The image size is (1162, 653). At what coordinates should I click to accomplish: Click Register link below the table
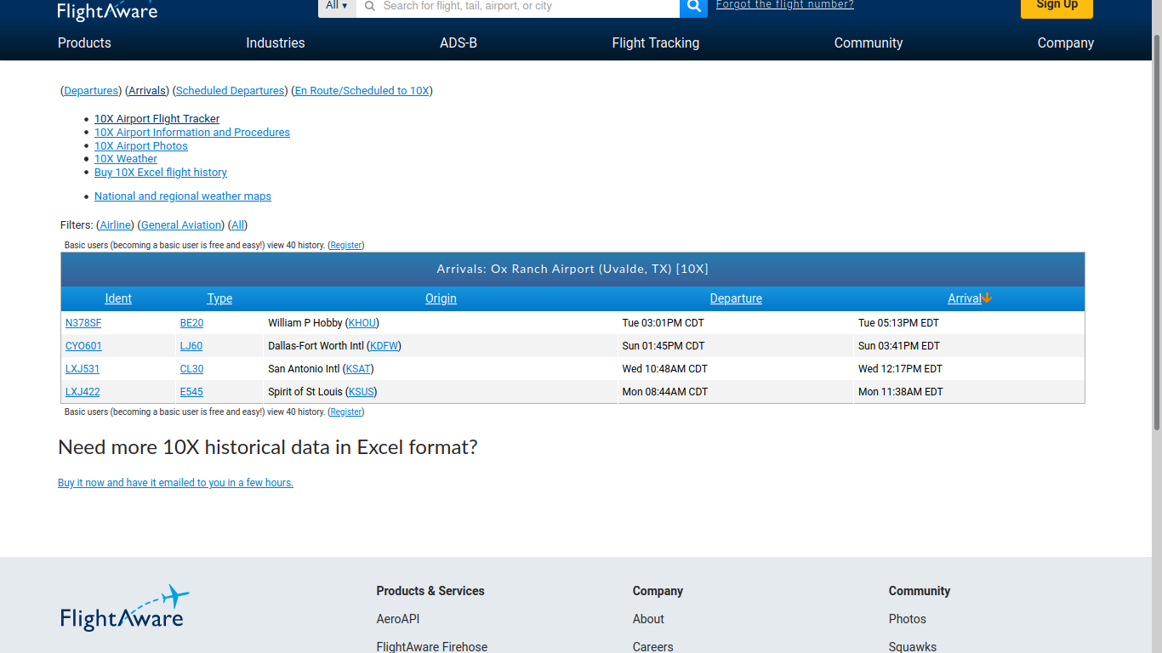[346, 412]
